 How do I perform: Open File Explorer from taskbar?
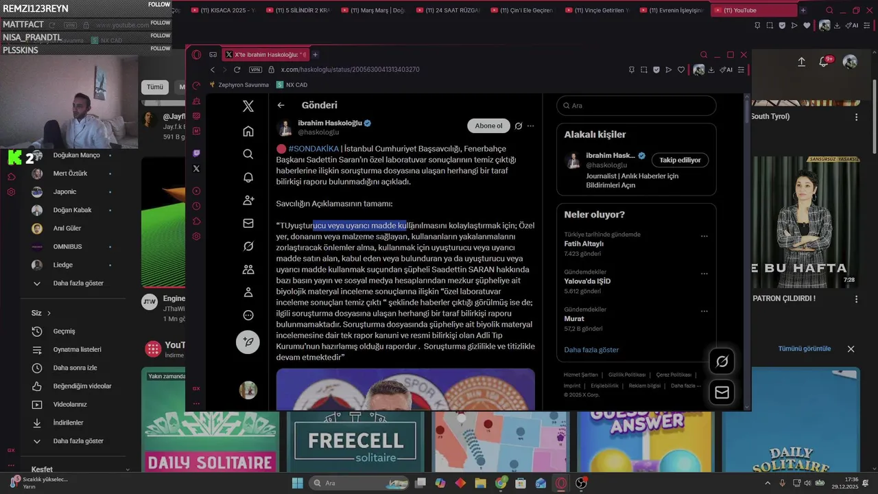pyautogui.click(x=480, y=483)
